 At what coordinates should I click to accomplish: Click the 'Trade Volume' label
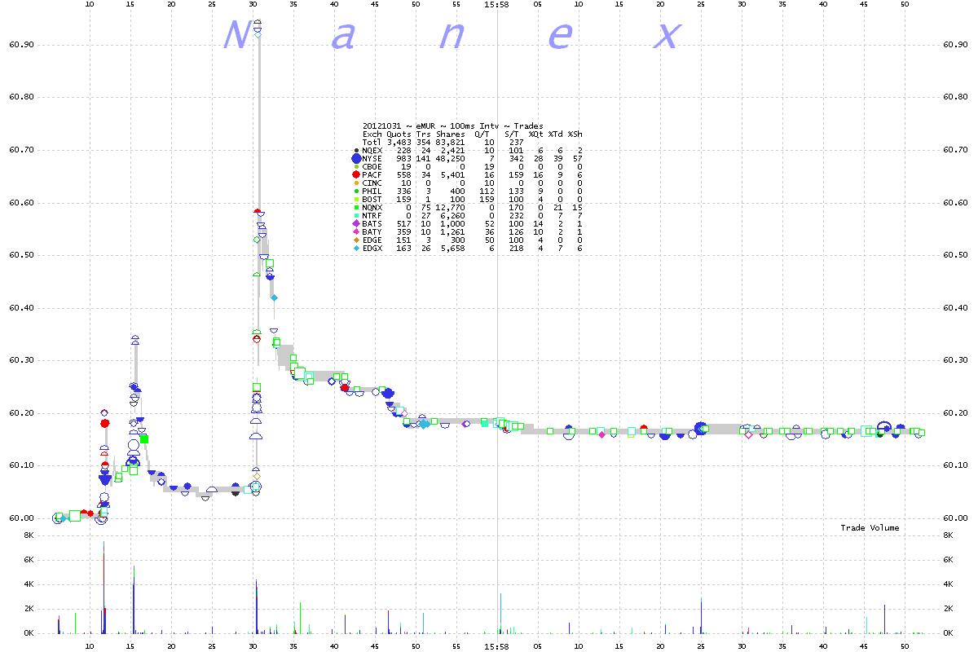(x=870, y=528)
